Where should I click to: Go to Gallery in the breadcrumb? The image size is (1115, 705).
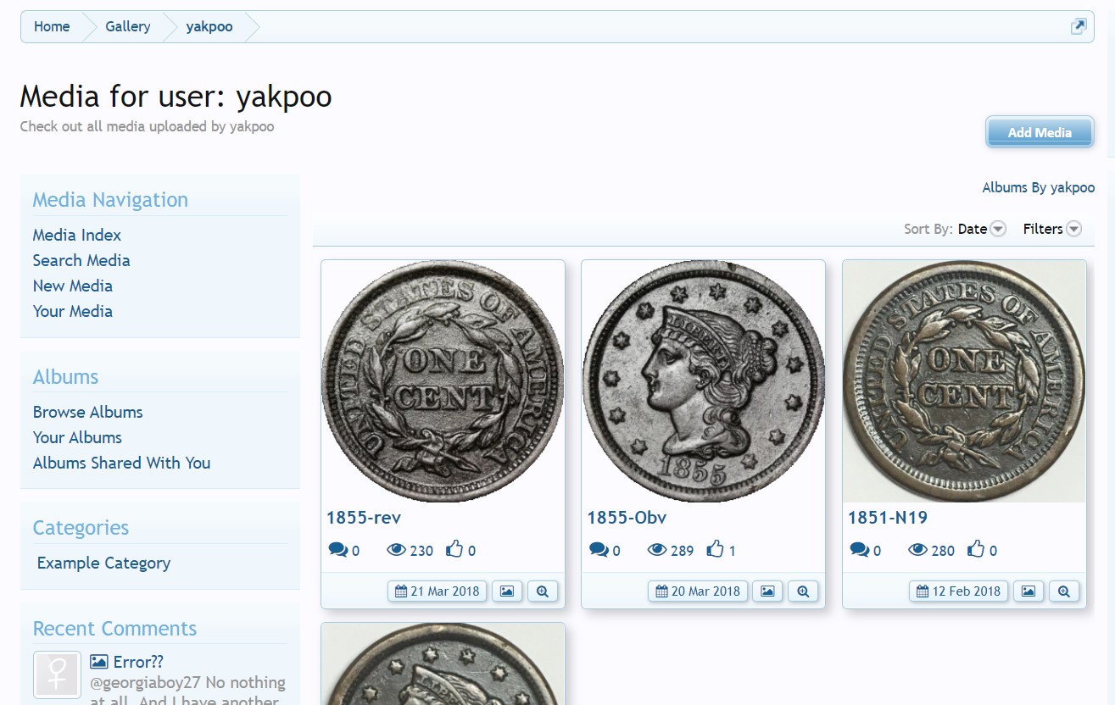128,26
